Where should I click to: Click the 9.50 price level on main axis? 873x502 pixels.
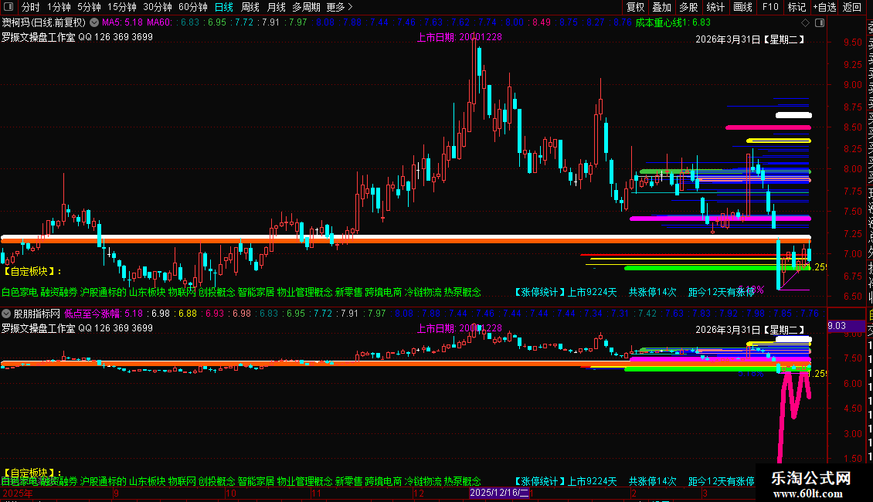(x=853, y=42)
